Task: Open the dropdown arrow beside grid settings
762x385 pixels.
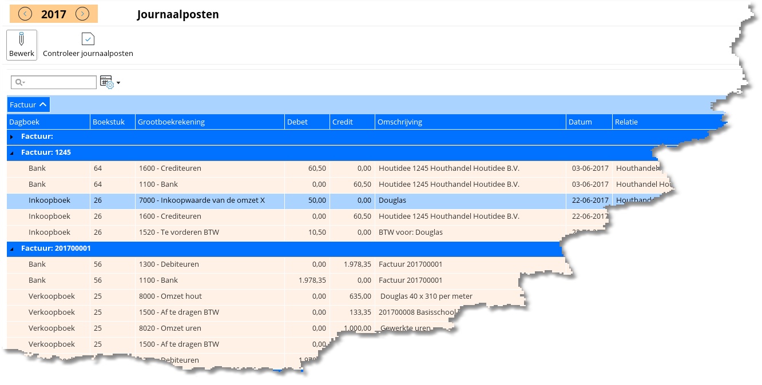Action: [x=118, y=83]
